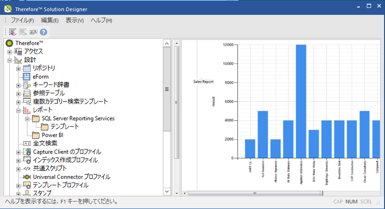Click the chart horizontal scrollbar left arrow
The height and width of the screenshot is (209, 385).
[x=185, y=193]
